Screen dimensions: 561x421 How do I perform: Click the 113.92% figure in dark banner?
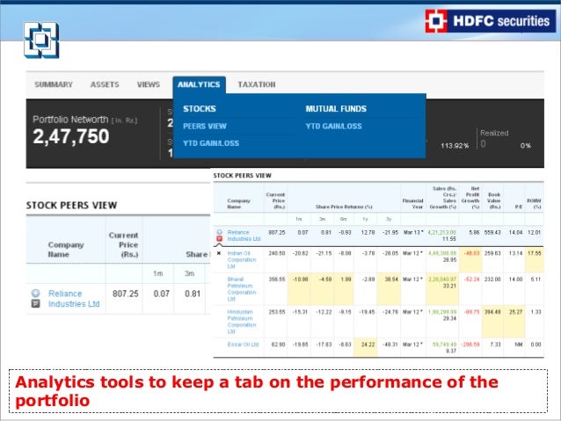pos(455,146)
